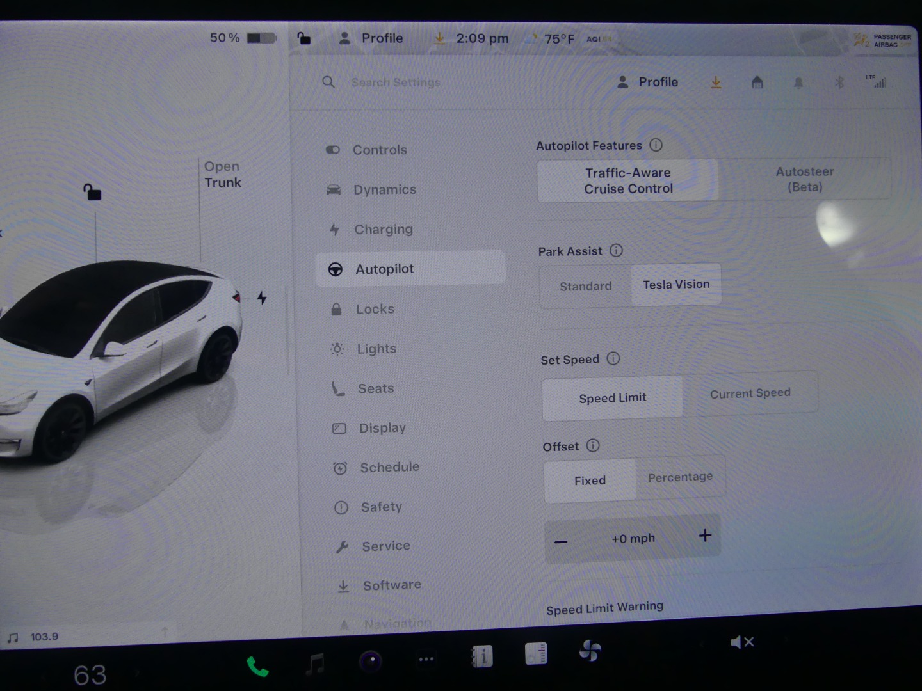Open the Charging settings menu
Screen dimensions: 922x691
coord(383,229)
